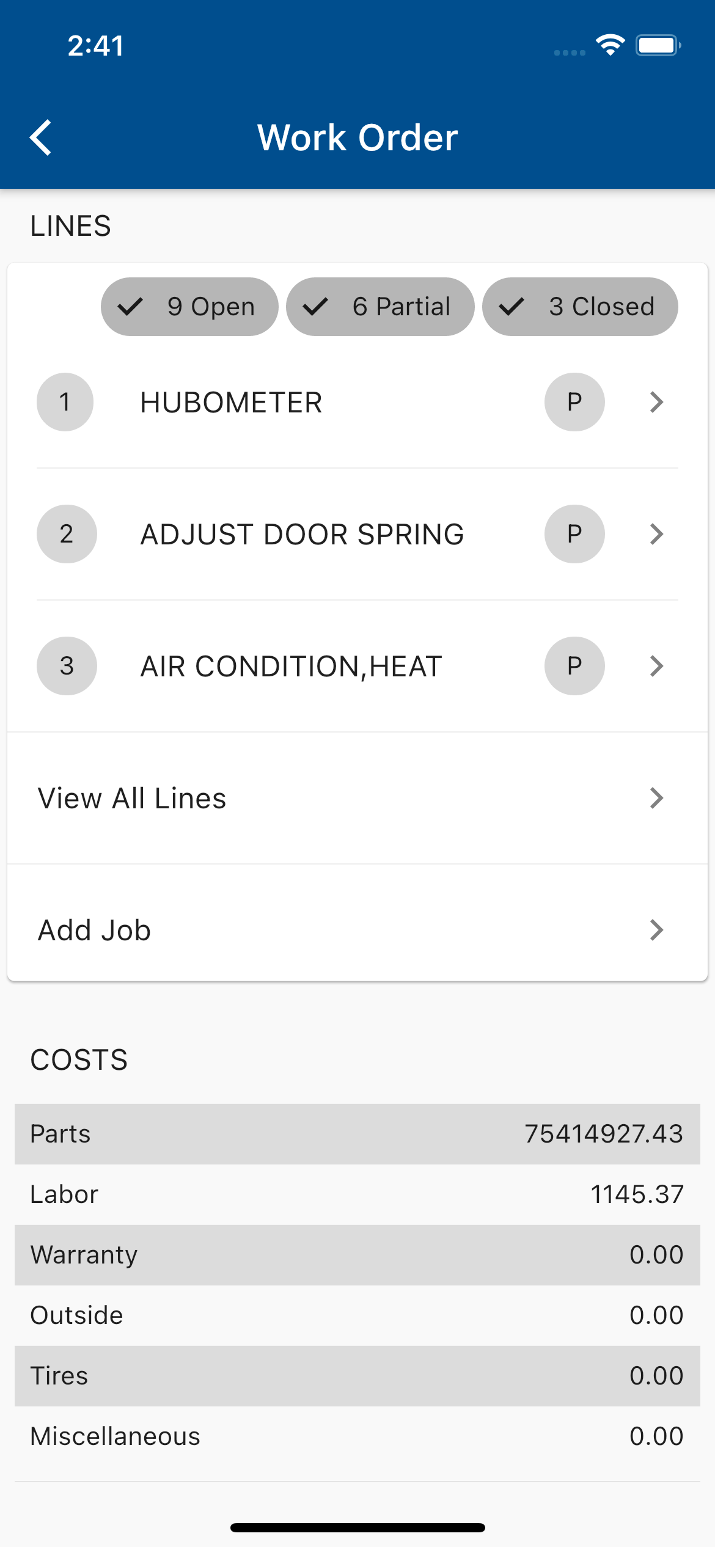Toggle the 6 Partial filter chip
Screen dimensions: 715x1547
380,307
